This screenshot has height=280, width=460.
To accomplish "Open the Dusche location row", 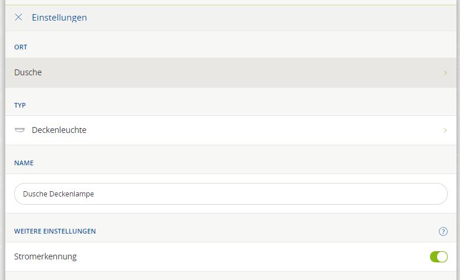I will coord(229,73).
